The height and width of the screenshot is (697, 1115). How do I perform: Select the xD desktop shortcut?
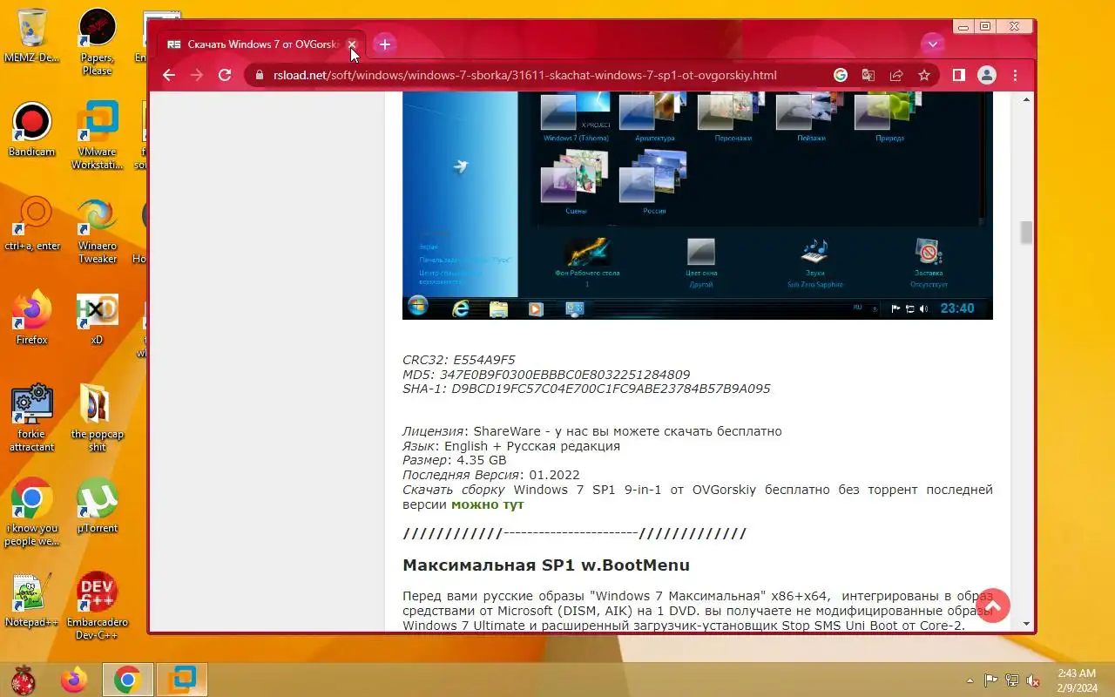pos(97,319)
